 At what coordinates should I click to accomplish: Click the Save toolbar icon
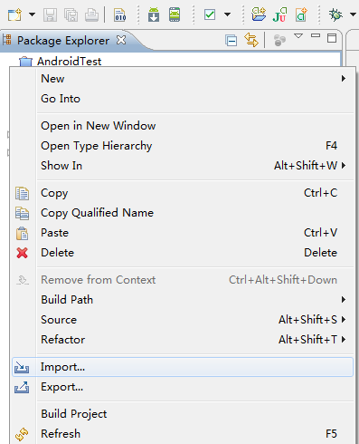tap(50, 14)
